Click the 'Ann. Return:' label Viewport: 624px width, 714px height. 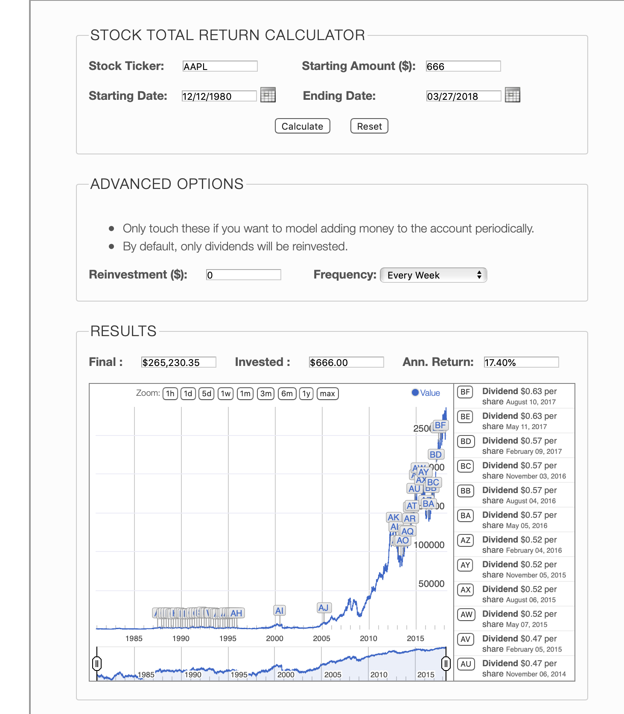point(438,362)
